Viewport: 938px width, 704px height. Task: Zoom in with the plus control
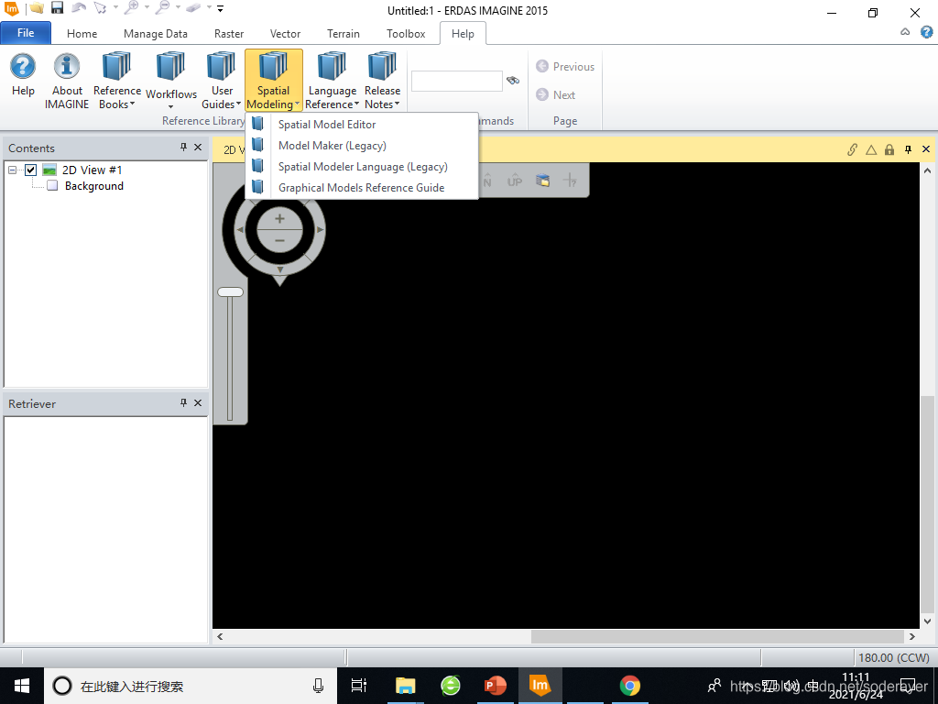point(279,219)
